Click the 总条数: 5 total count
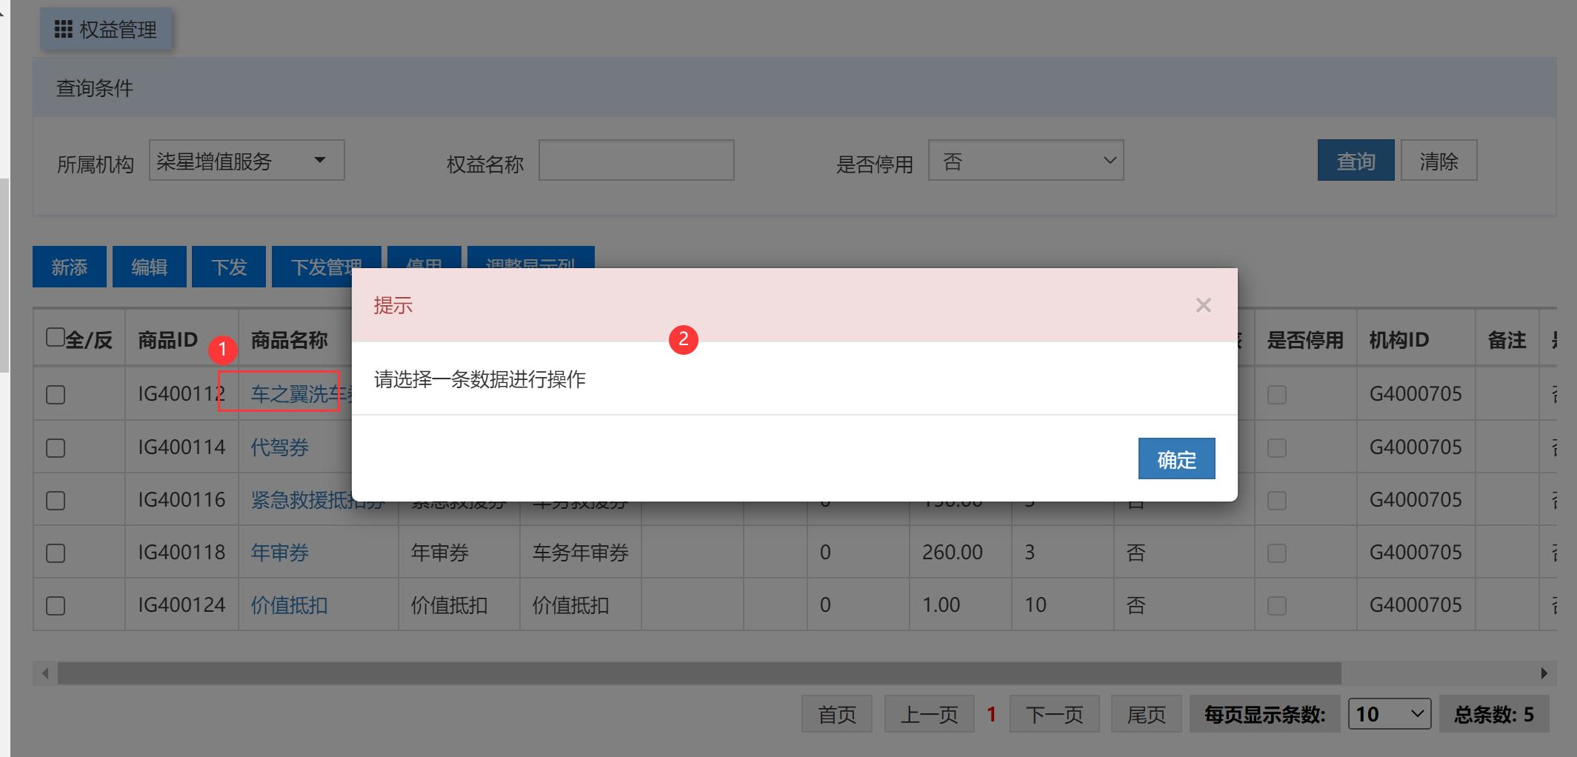 coord(1493,714)
